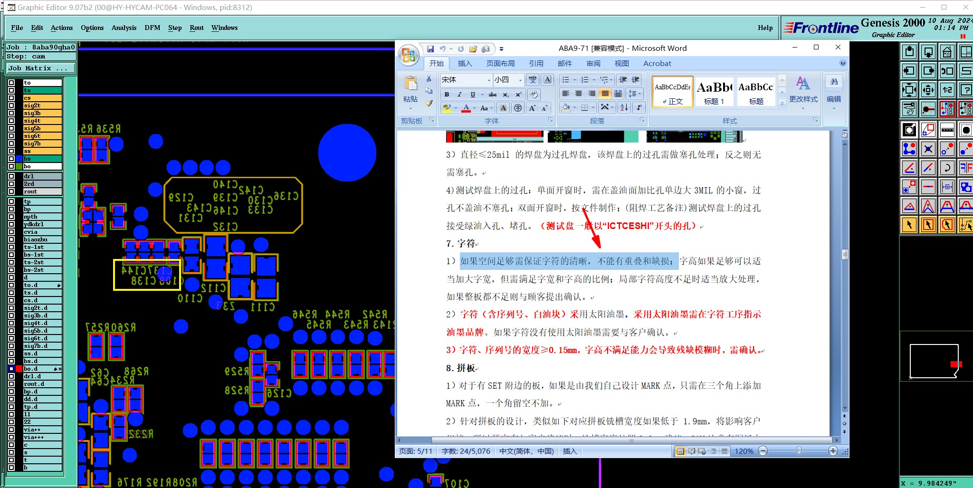Click the pan left icon in Genesis toolbar

[909, 71]
